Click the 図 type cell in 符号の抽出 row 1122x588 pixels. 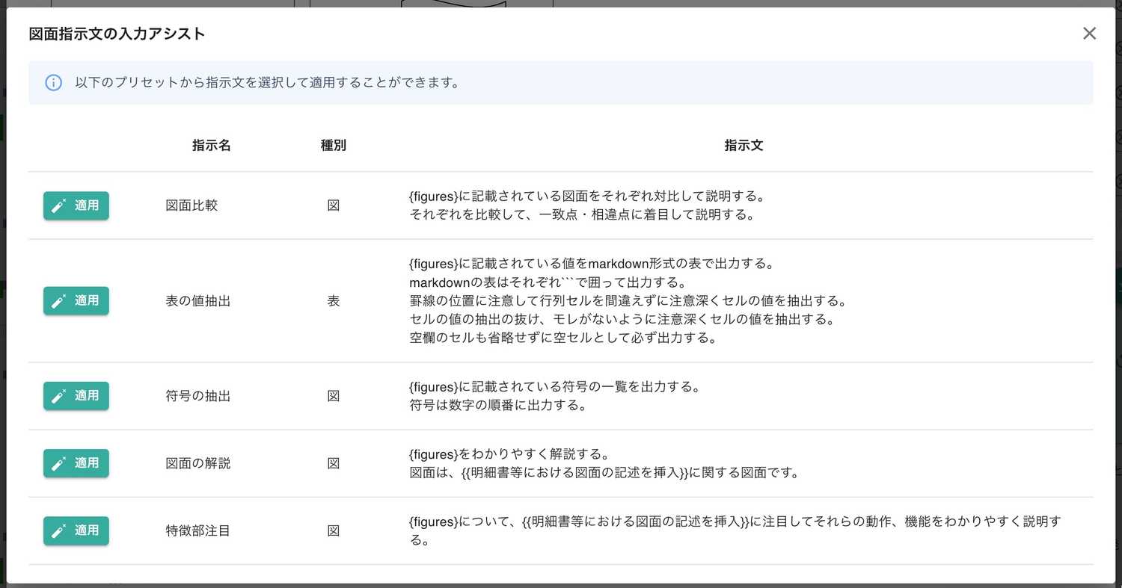[x=334, y=396]
